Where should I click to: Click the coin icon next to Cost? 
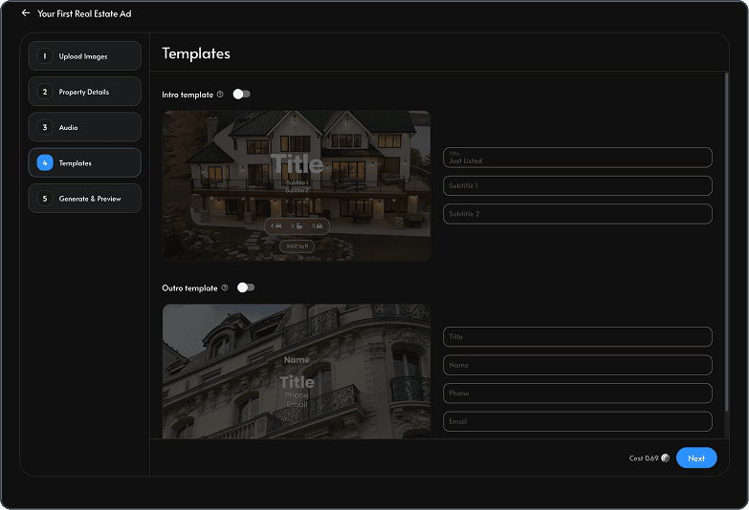click(665, 458)
